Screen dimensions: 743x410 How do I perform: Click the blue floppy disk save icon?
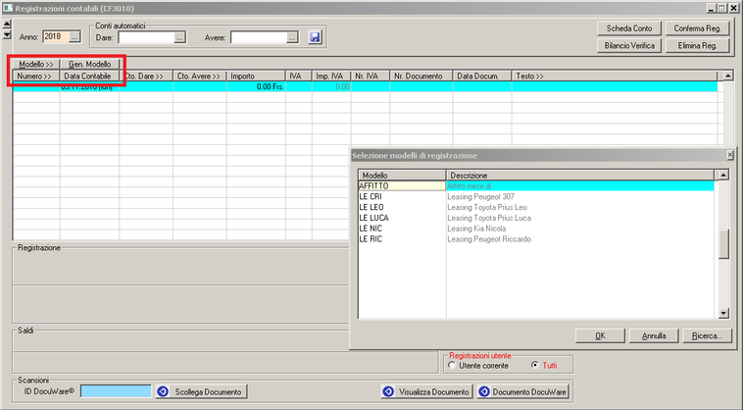coord(315,38)
